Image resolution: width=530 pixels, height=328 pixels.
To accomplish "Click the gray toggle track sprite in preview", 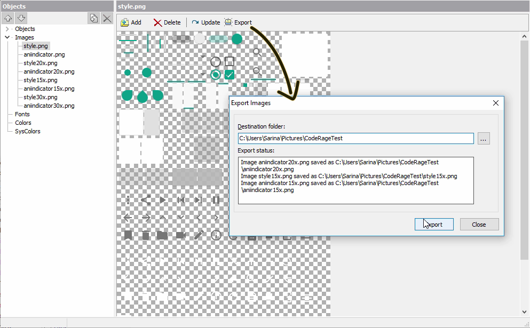I will click(181, 39).
